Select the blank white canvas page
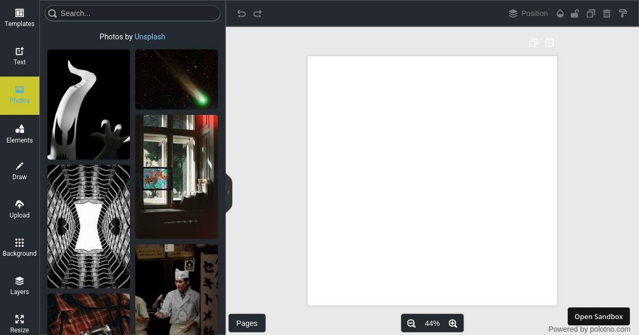This screenshot has width=639, height=335. 432,181
